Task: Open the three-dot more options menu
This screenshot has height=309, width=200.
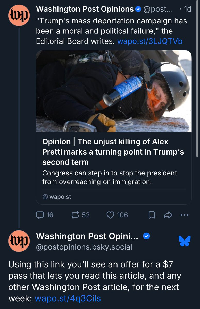Action: click(185, 215)
